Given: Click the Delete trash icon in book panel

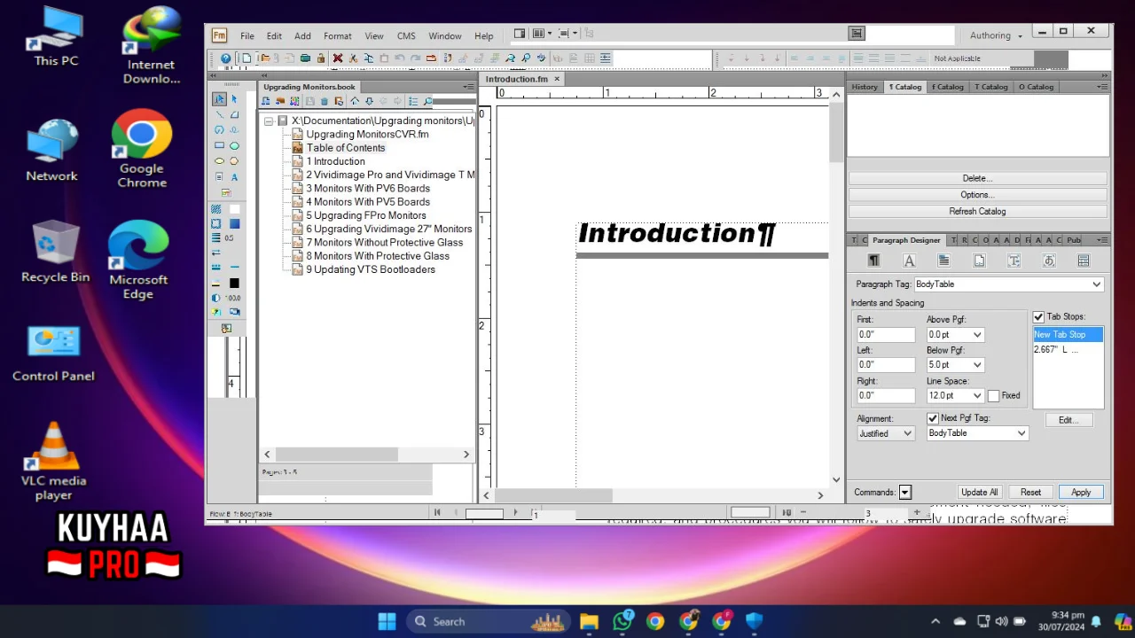Looking at the screenshot, I should point(325,101).
